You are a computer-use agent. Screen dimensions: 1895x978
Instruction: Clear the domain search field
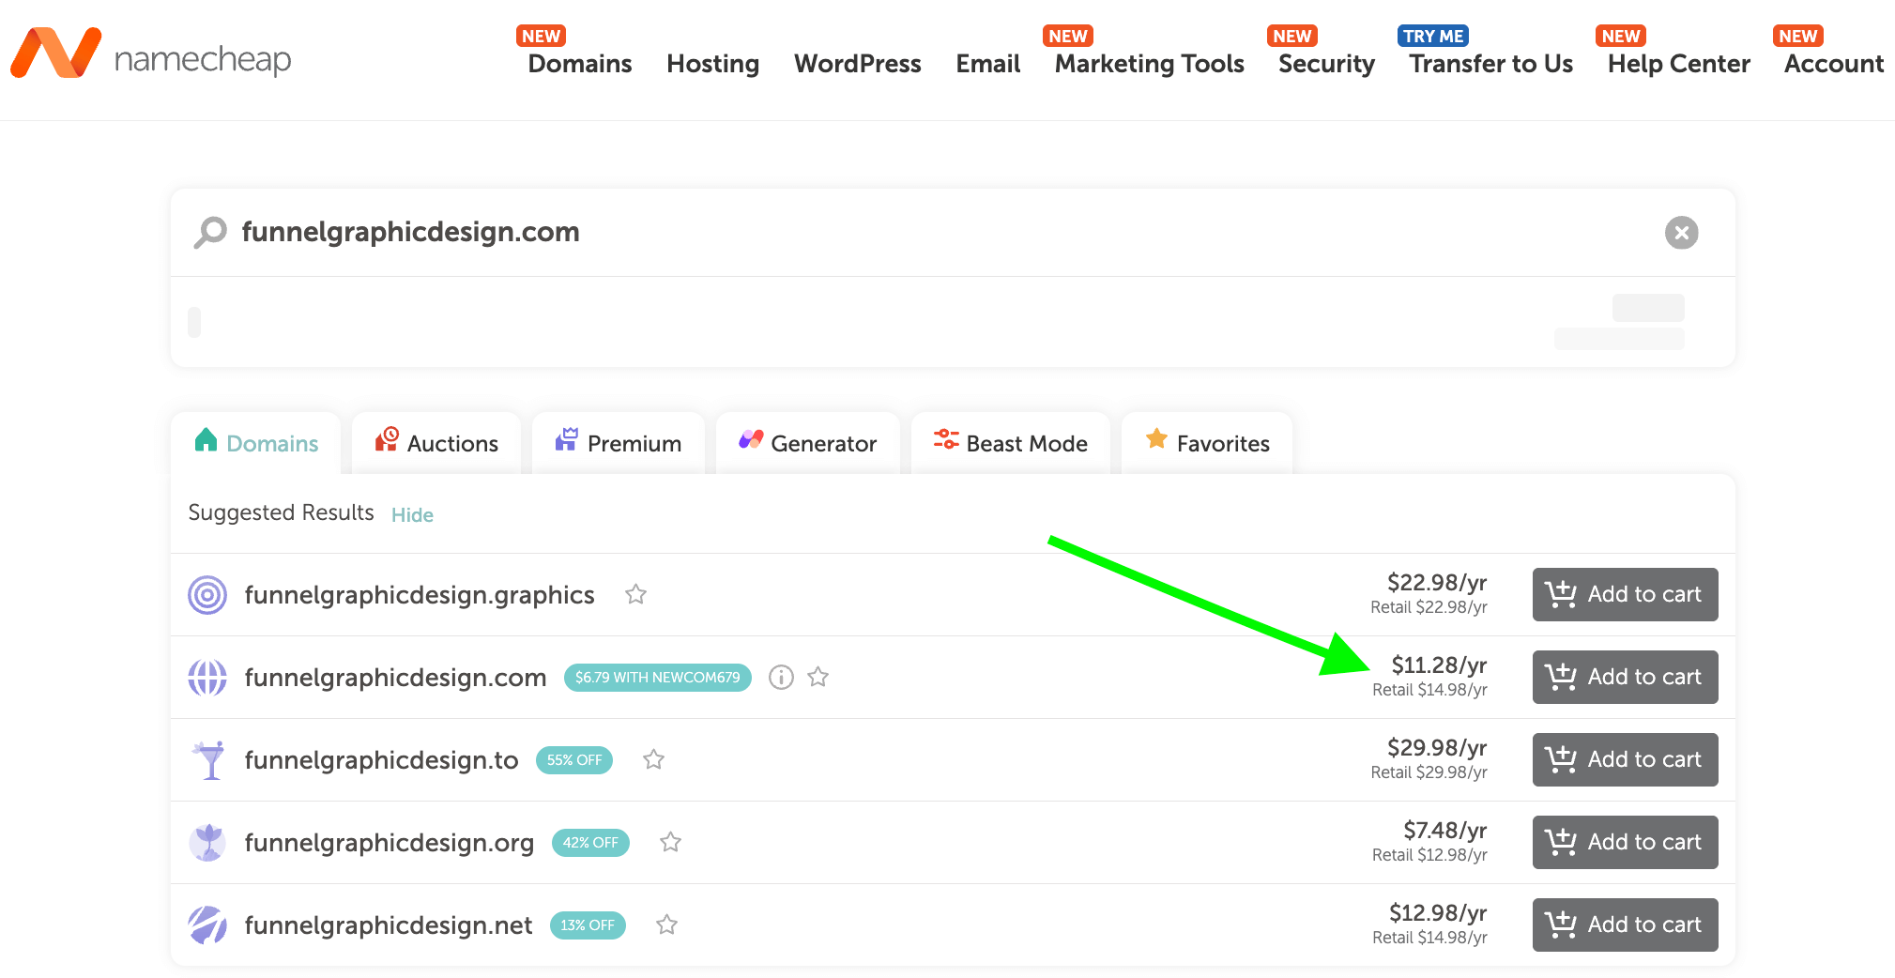[1681, 233]
